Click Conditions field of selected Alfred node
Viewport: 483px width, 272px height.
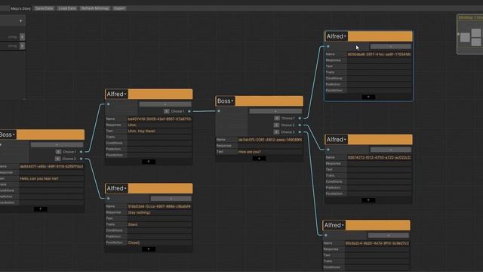379,79
